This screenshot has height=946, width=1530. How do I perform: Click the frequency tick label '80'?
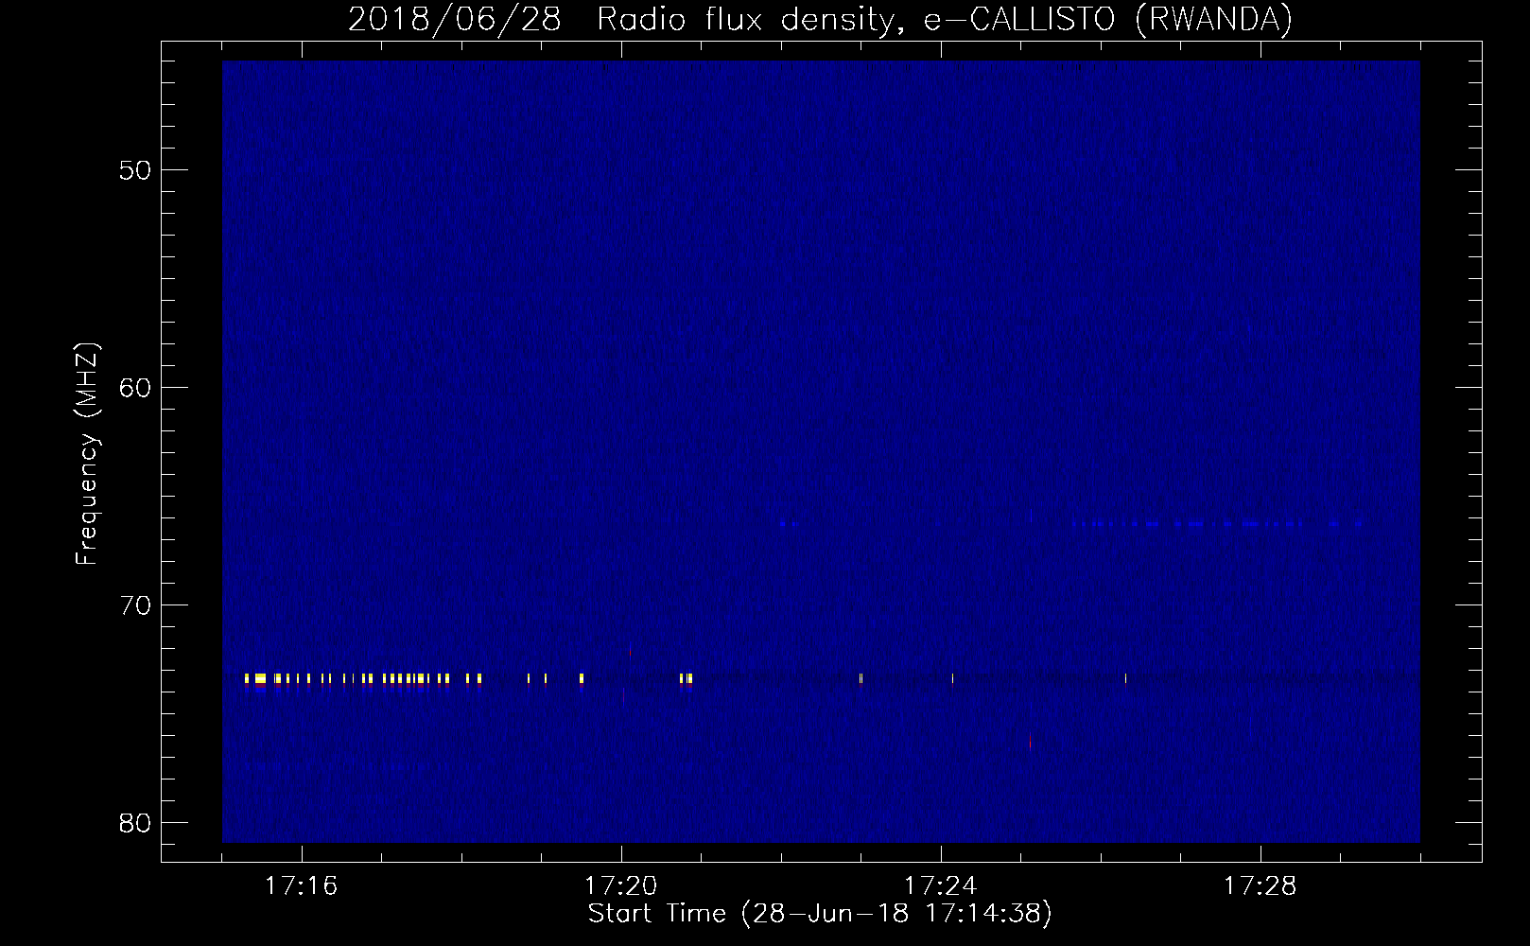click(136, 823)
